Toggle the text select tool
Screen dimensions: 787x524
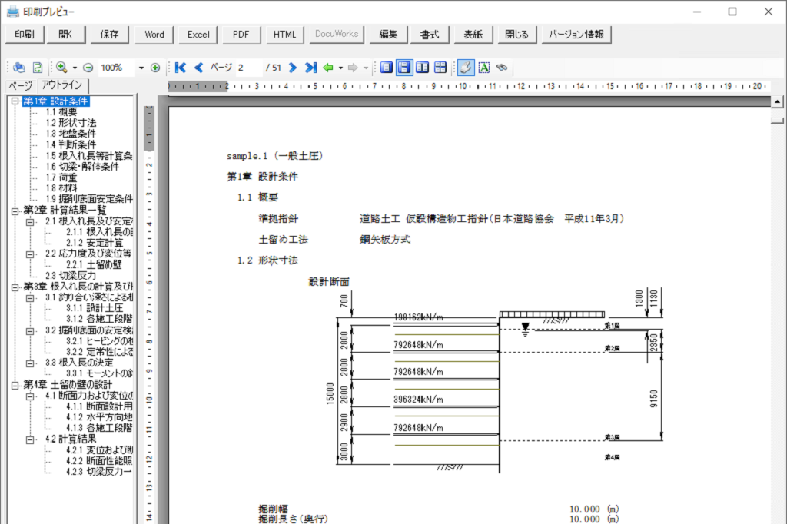point(484,68)
